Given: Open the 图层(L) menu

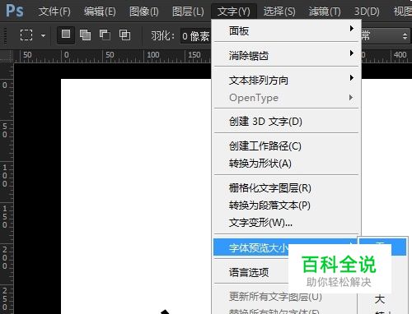Looking at the screenshot, I should (x=188, y=12).
